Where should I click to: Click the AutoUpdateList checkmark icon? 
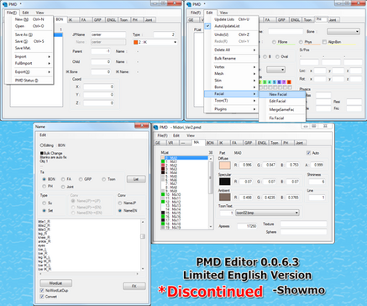[x=207, y=26]
